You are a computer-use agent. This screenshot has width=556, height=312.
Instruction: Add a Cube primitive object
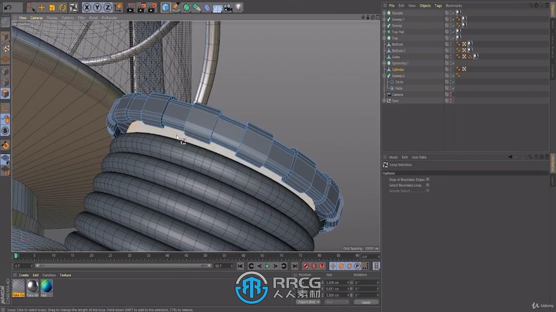pos(165,7)
